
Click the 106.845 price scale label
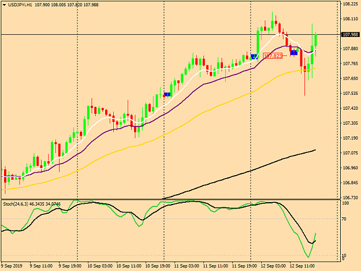[x=351, y=183]
